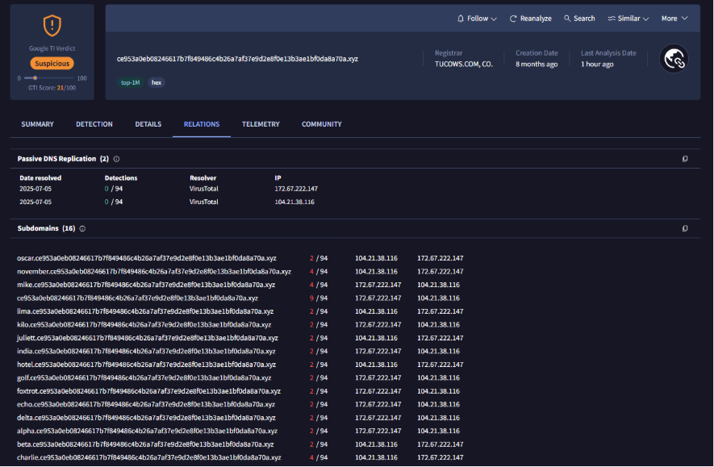Open the lima subdomain entry
The height and width of the screenshot is (467, 714).
click(145, 311)
